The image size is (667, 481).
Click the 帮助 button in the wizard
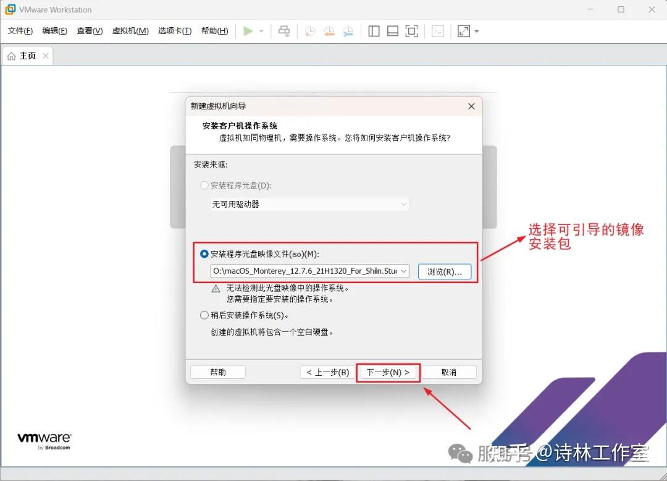218,372
